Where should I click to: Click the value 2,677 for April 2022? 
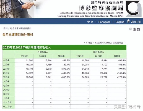coord(49,73)
